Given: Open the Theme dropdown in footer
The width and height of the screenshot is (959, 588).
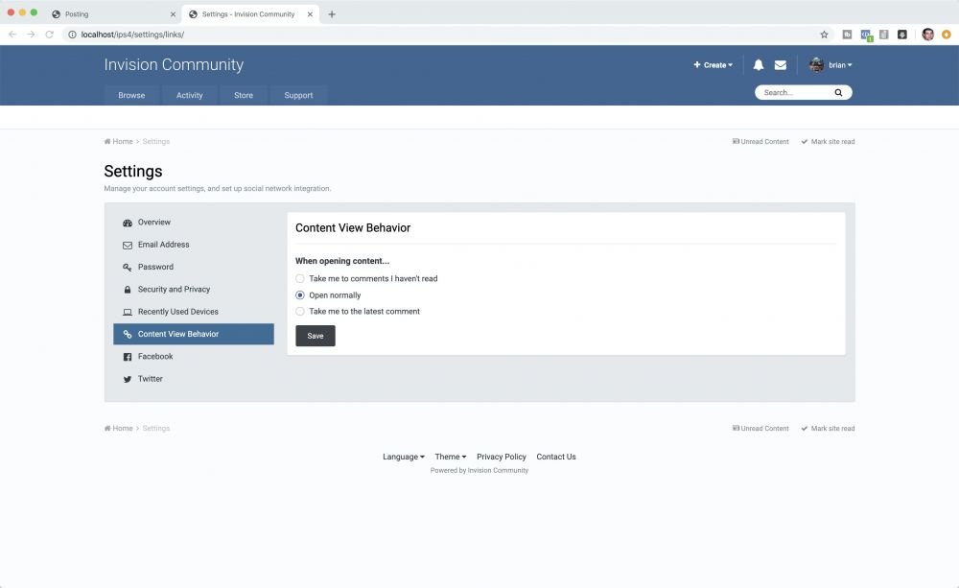Looking at the screenshot, I should click(x=450, y=457).
